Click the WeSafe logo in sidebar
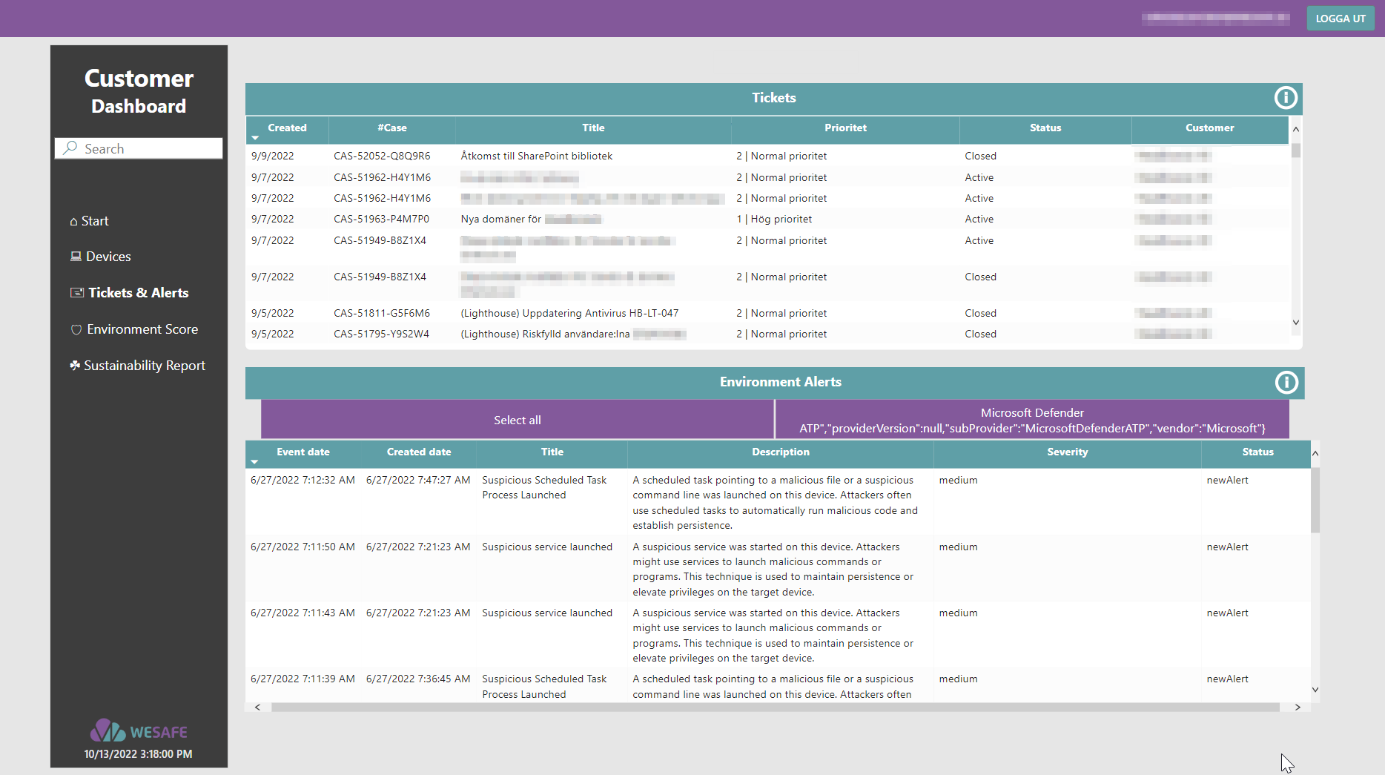This screenshot has width=1385, height=775. 139,731
